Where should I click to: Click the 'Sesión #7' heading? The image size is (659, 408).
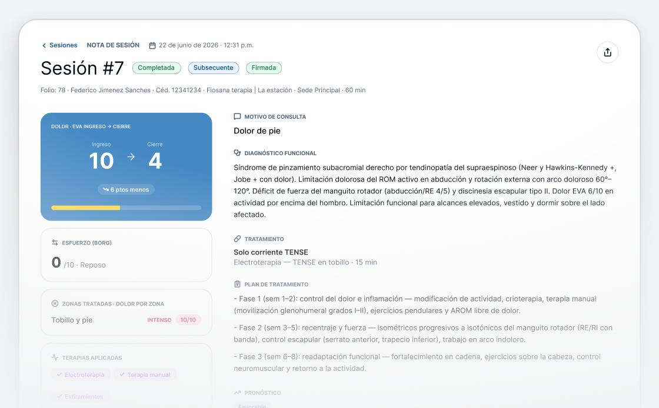pos(82,68)
